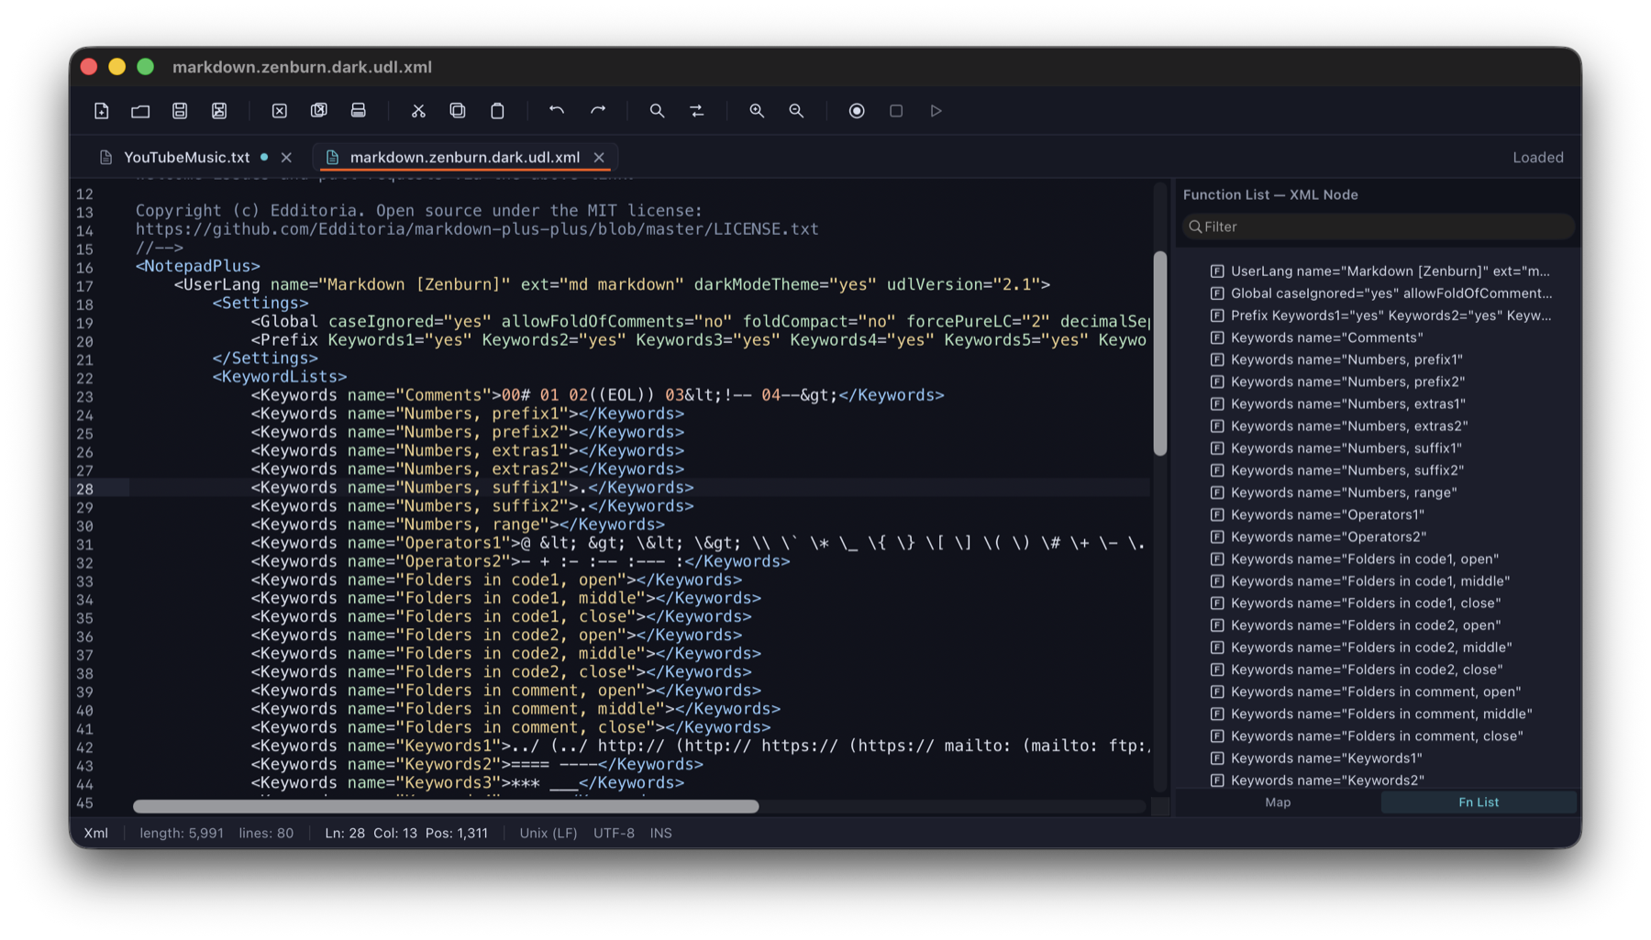Switch to the Map panel tab
Viewport: 1651px width, 940px height.
pyautogui.click(x=1278, y=802)
